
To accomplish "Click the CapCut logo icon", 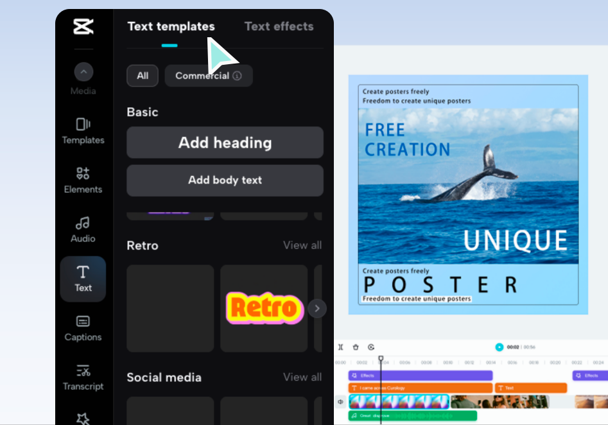I will [83, 28].
